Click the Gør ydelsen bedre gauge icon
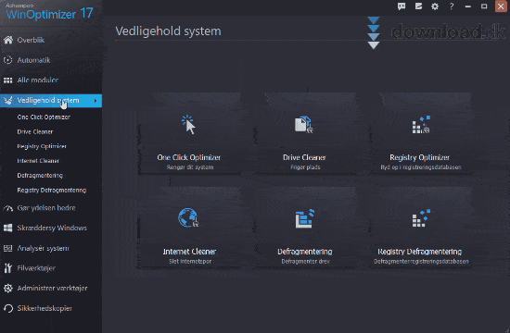The width and height of the screenshot is (510, 333). (x=8, y=208)
